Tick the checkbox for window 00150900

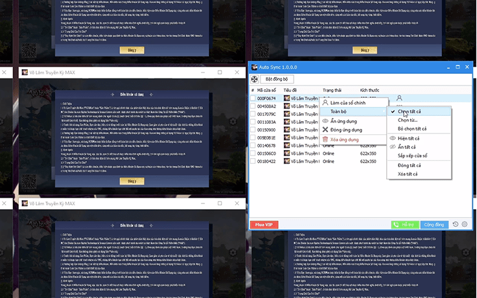coord(253,130)
